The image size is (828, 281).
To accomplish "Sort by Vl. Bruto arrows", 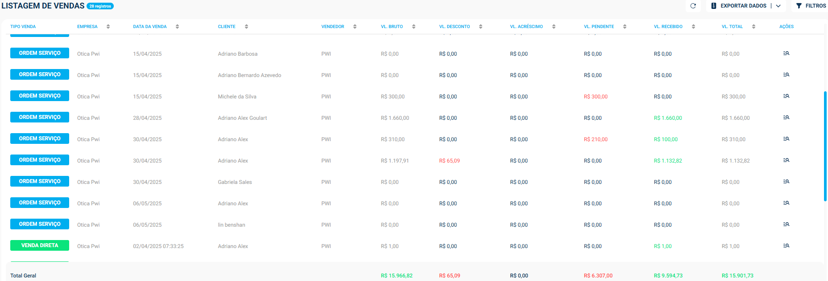I will [414, 27].
